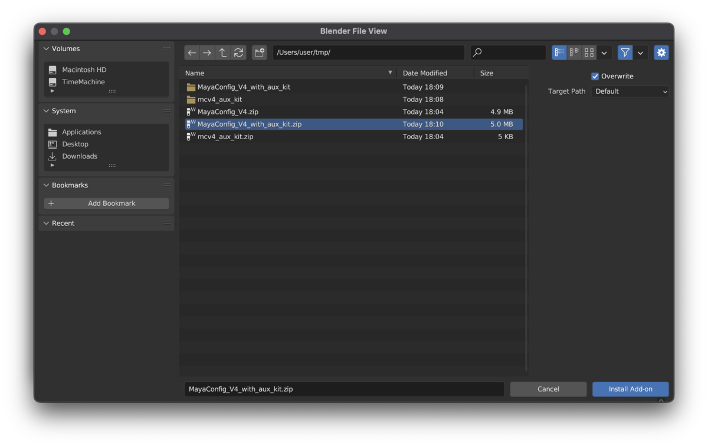Screen dimensions: 708x447
Task: Click Macintosh HD disk icon
Action: pyautogui.click(x=53, y=70)
